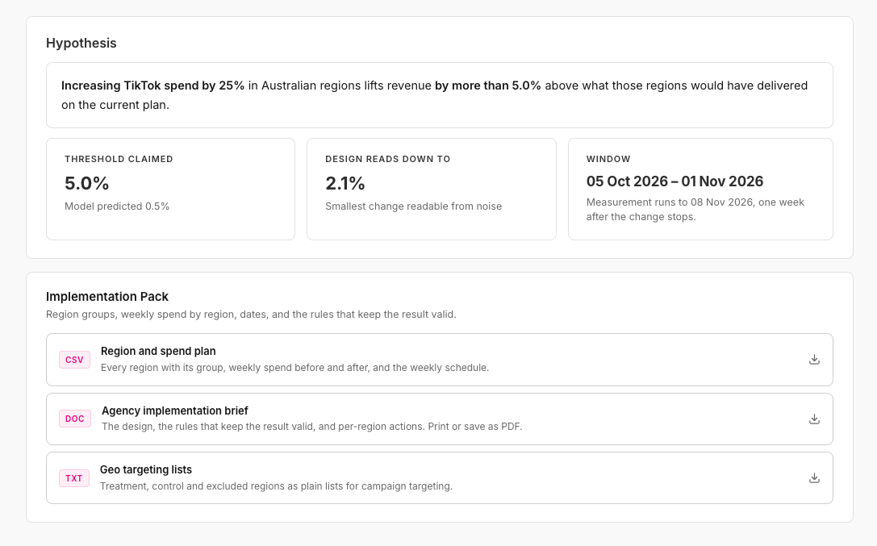Image resolution: width=877 pixels, height=546 pixels.
Task: Click the Design Reads Down To label
Action: (x=387, y=159)
